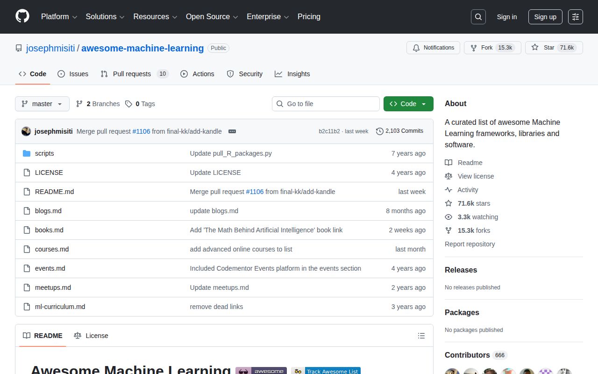Toggle the README table of contents

click(421, 335)
